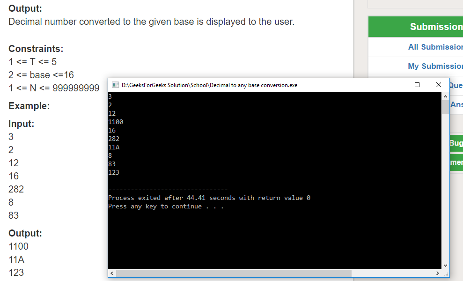Click the down arrow on the console vertical scrollbar
Viewport: 463px width, 281px height.
[445, 264]
